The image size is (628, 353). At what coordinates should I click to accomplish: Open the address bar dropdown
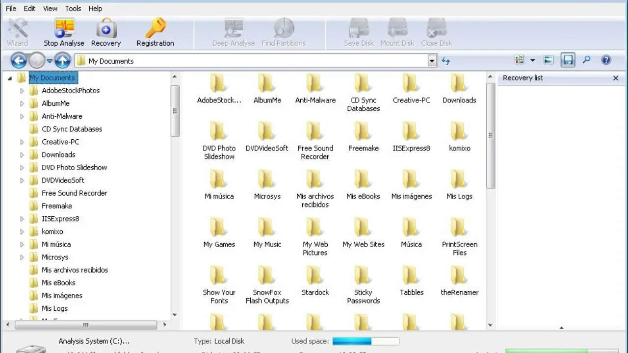point(432,61)
